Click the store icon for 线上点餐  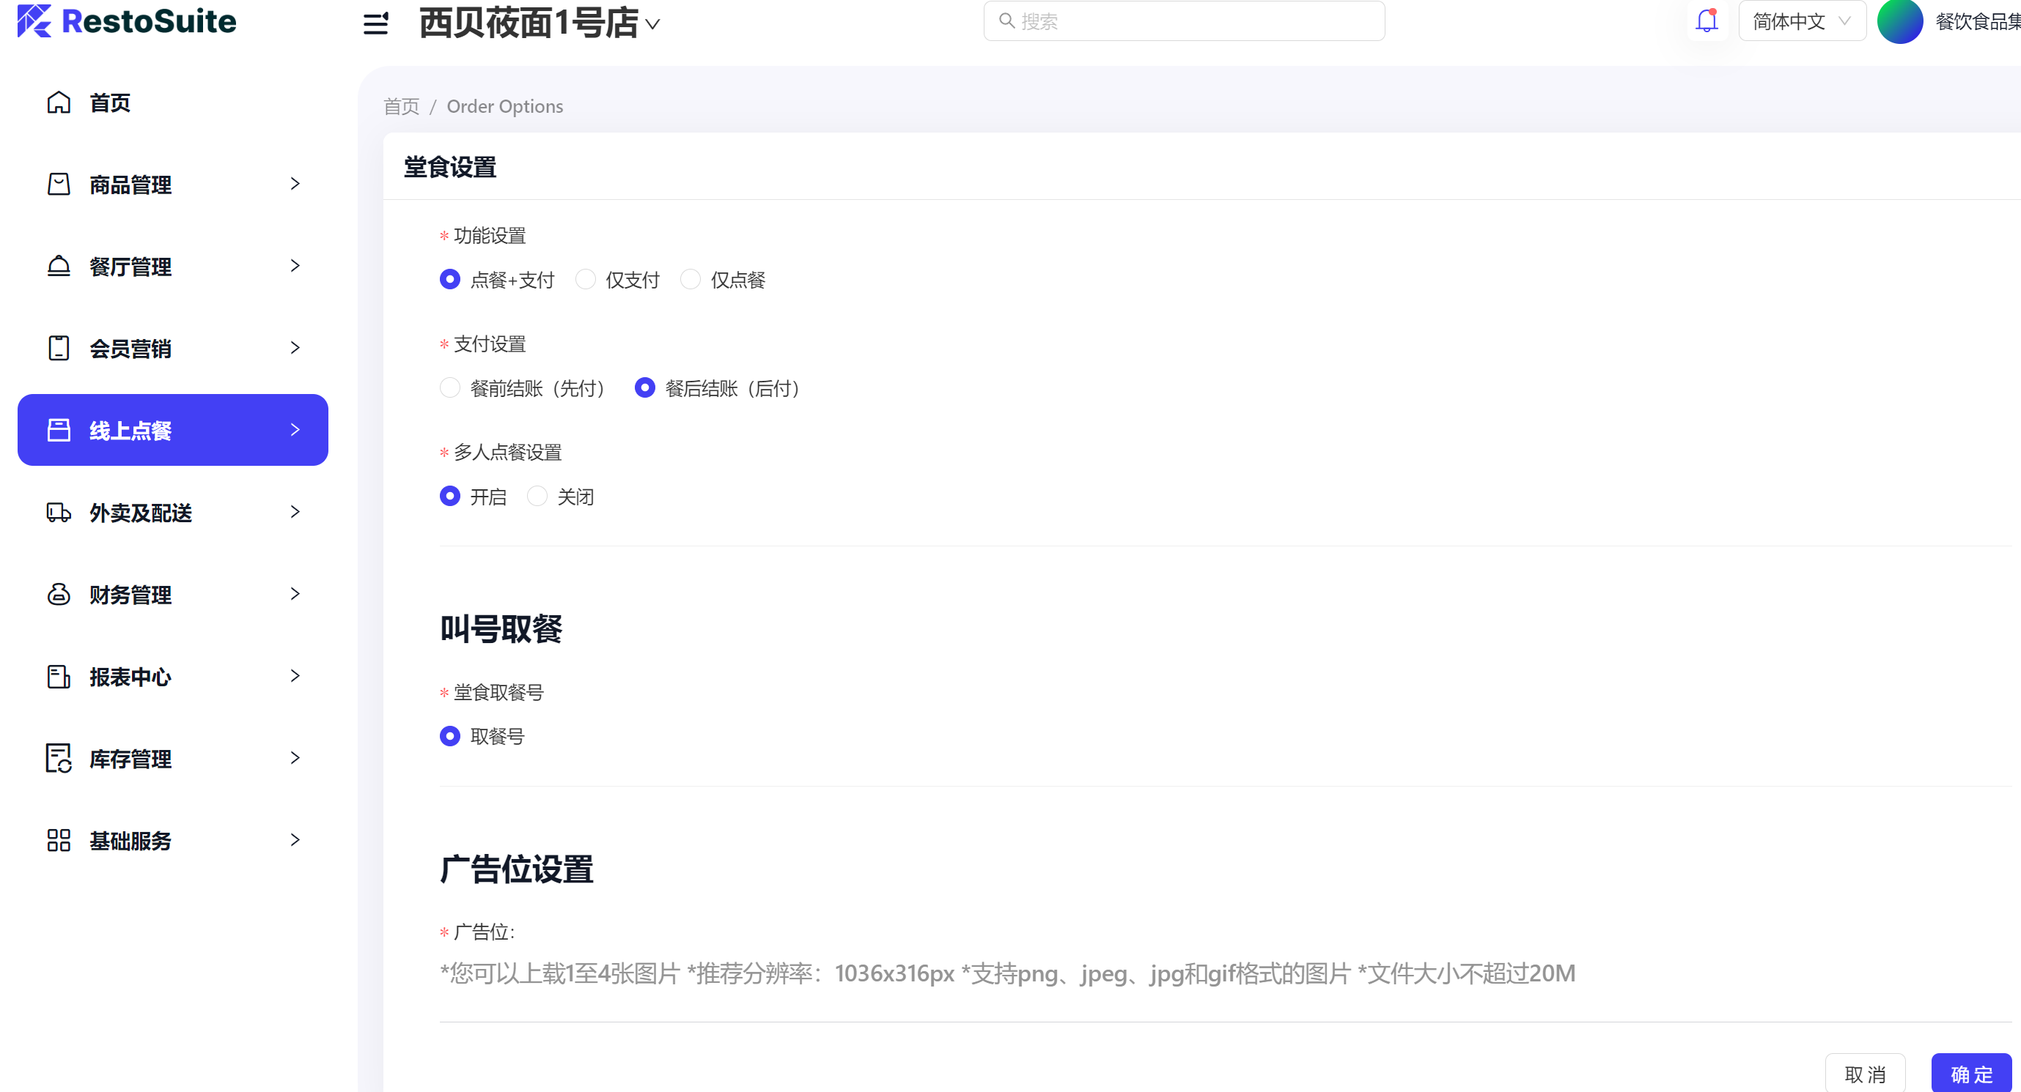coord(59,431)
